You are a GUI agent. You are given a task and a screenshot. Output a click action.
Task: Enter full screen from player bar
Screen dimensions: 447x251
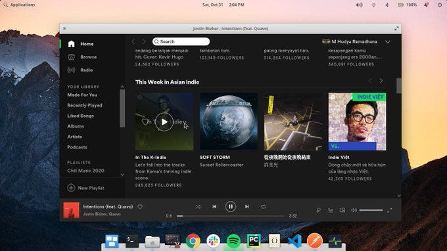coord(389,210)
